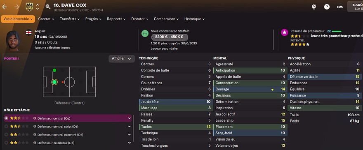Select the Défenseur central strict (Dé) radio
This screenshot has width=363, height=150.
(x=6, y=127)
